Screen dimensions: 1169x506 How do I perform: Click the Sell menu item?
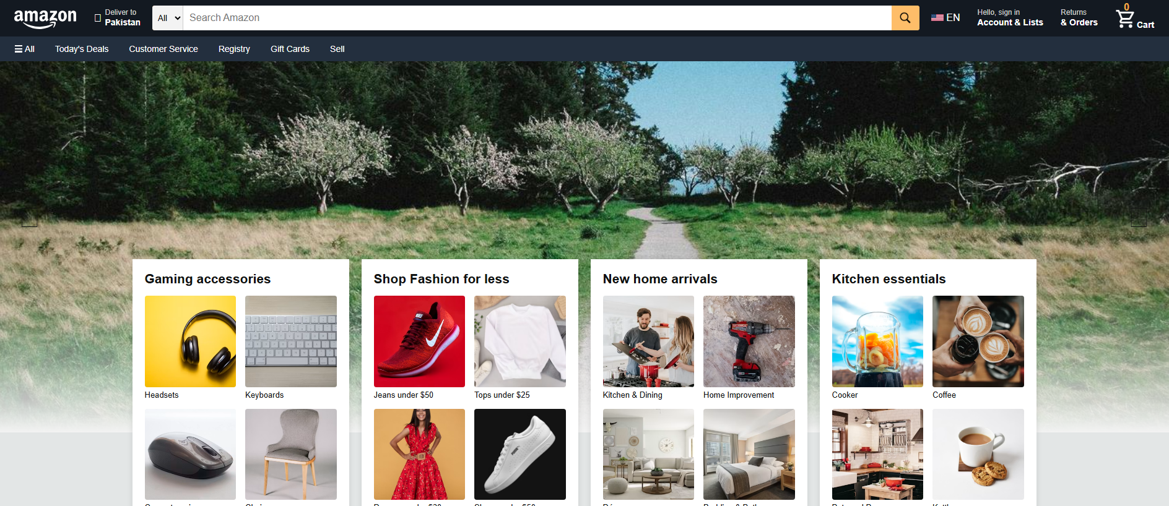pos(337,49)
